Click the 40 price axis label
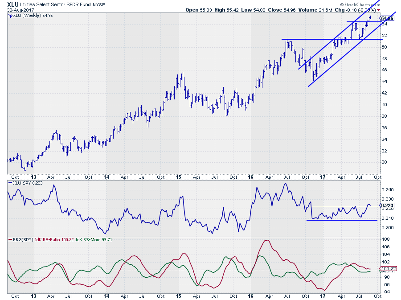Screen dimensions: 401x300 [385, 105]
